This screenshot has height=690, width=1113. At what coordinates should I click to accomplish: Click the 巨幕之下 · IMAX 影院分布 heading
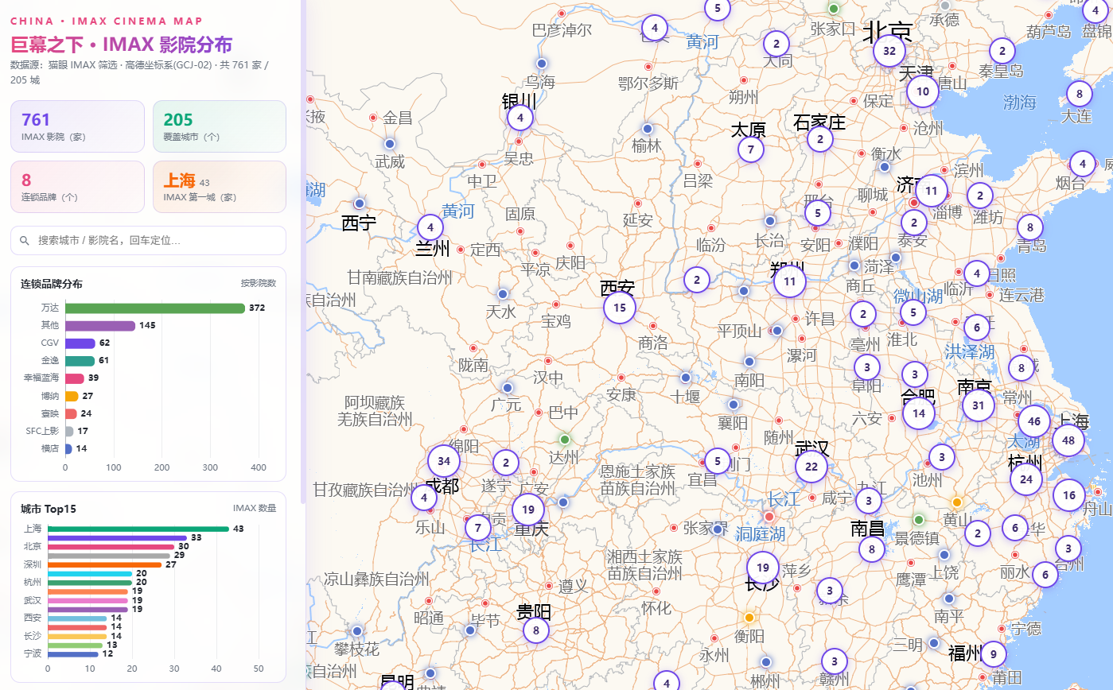[121, 45]
